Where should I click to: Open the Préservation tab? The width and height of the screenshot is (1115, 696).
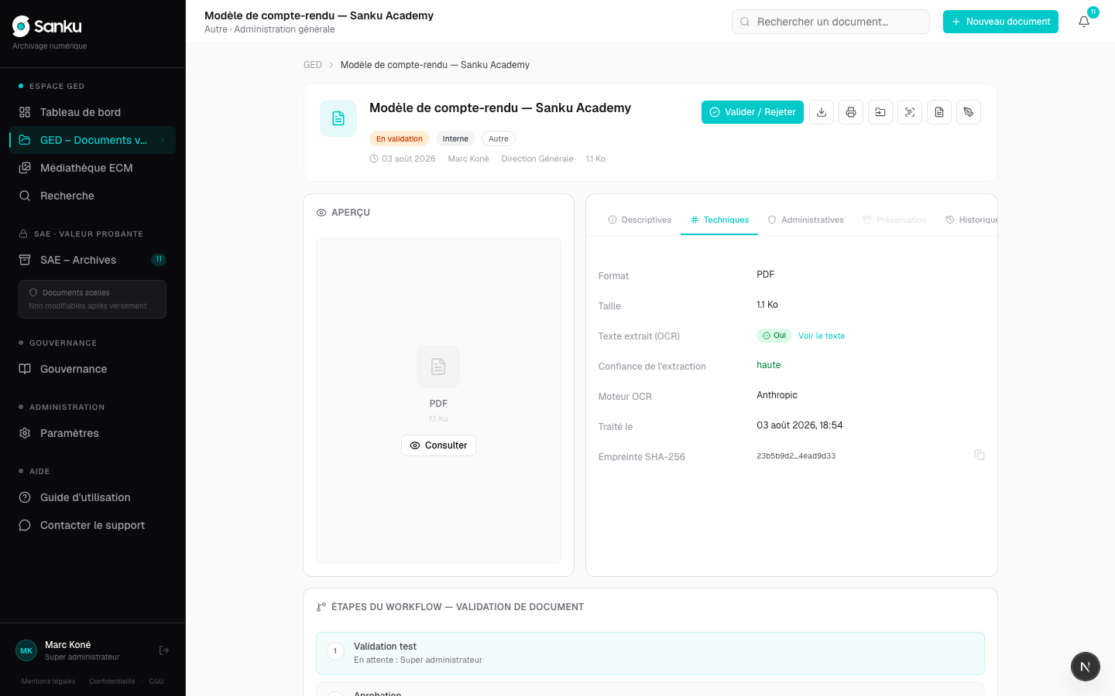[x=894, y=220]
